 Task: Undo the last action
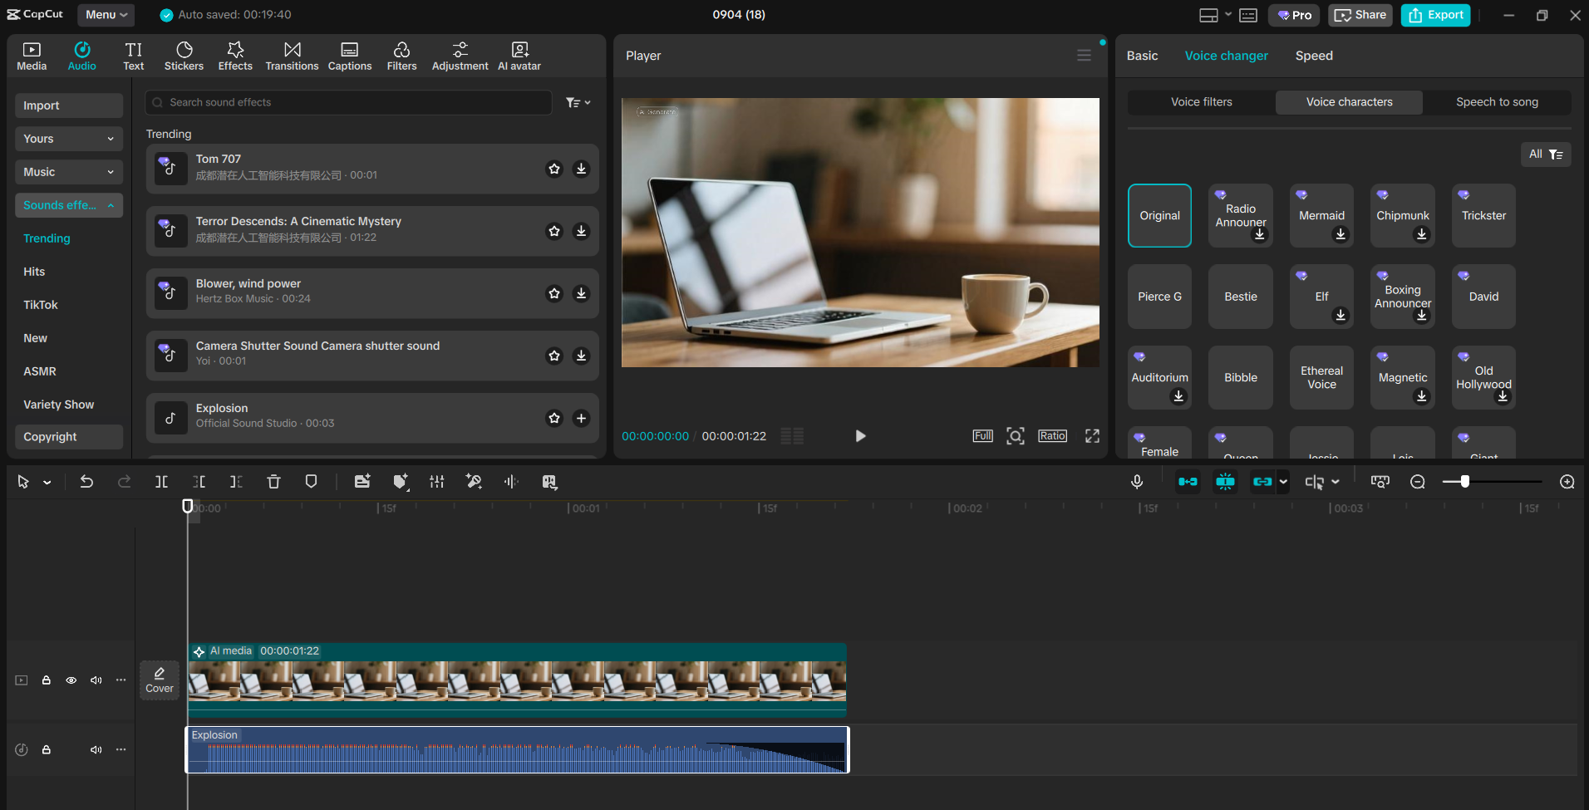(86, 482)
